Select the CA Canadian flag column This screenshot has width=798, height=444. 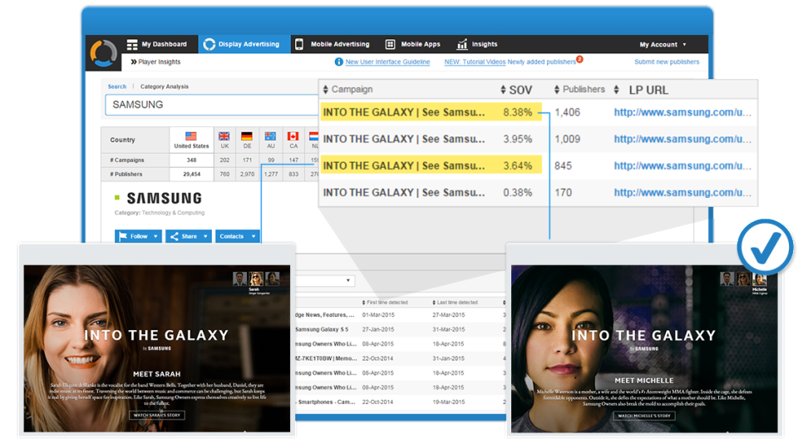tap(293, 140)
